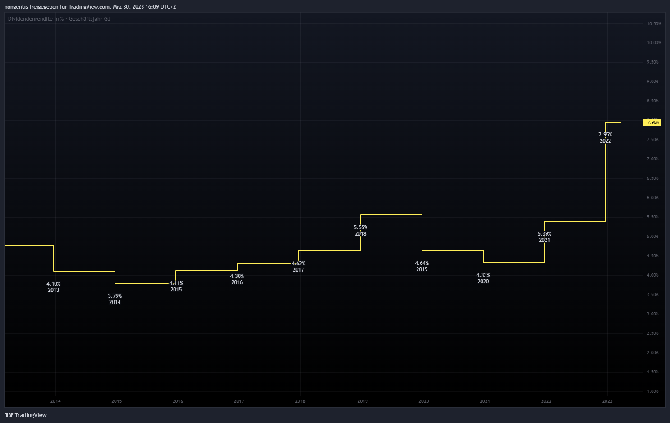Open the TradingView wordmark link at bottom
670x423 pixels.
coord(31,415)
